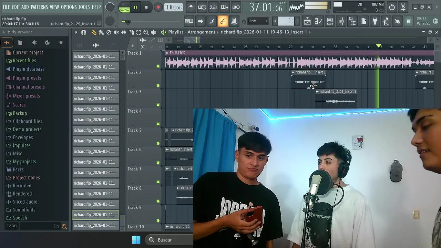The image size is (441, 248).
Task: Open the PATTERNS menu
Action: pos(39,7)
